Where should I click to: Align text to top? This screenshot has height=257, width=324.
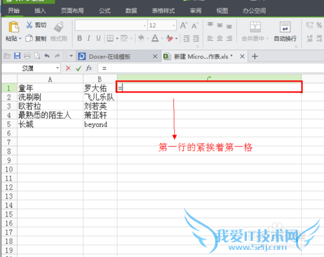pos(210,25)
